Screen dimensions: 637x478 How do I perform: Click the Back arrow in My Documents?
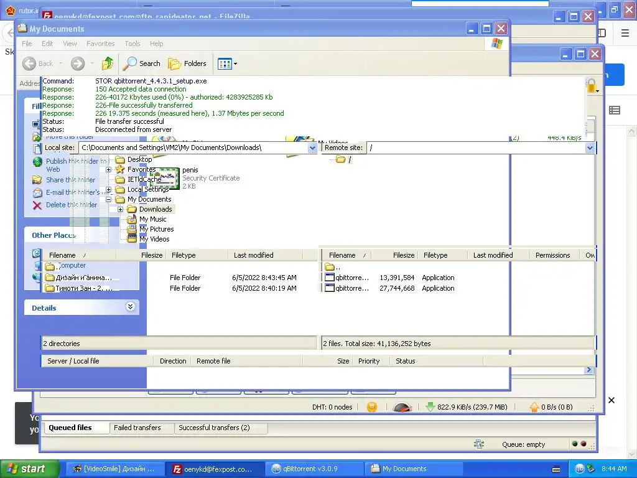[x=29, y=63]
